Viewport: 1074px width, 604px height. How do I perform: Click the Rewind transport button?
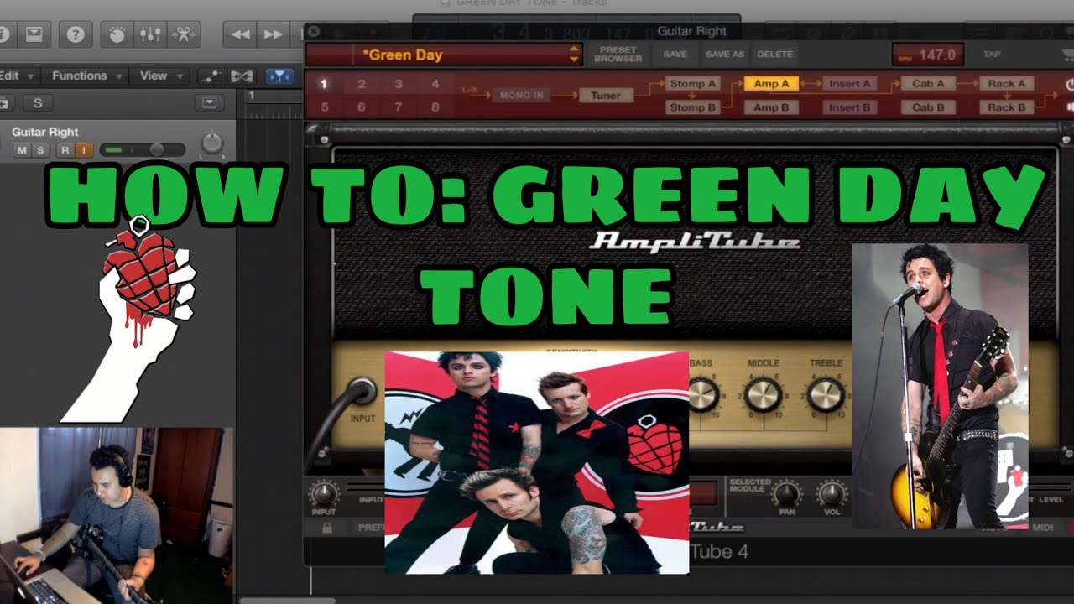tap(240, 34)
